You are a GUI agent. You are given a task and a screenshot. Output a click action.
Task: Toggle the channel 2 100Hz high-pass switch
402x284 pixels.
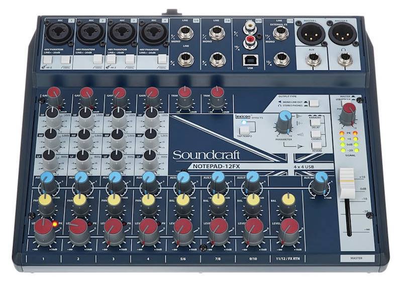[x=98, y=59]
